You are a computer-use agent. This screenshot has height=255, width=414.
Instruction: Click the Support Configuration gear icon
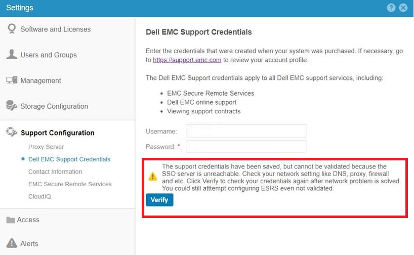tap(12, 133)
